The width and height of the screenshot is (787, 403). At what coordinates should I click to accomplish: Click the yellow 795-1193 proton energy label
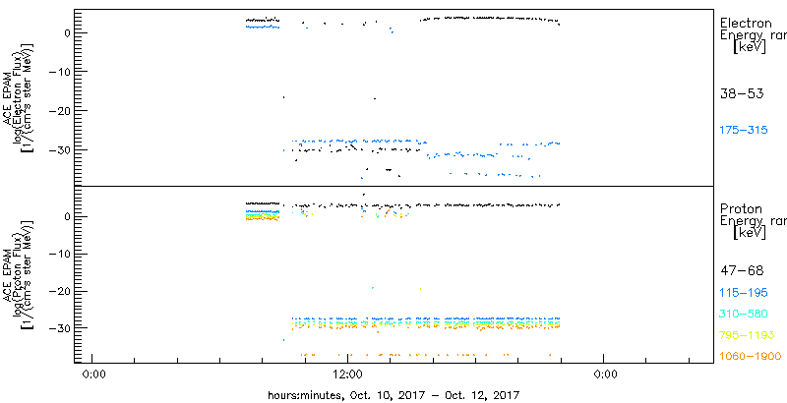point(747,335)
